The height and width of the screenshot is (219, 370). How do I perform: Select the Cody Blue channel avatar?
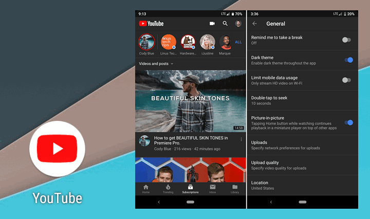[146, 42]
